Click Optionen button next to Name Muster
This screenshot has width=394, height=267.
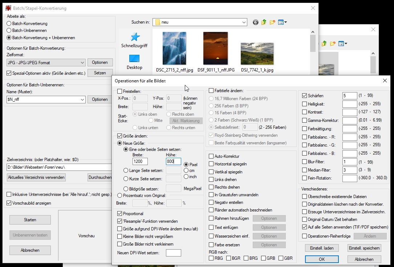[100, 99]
